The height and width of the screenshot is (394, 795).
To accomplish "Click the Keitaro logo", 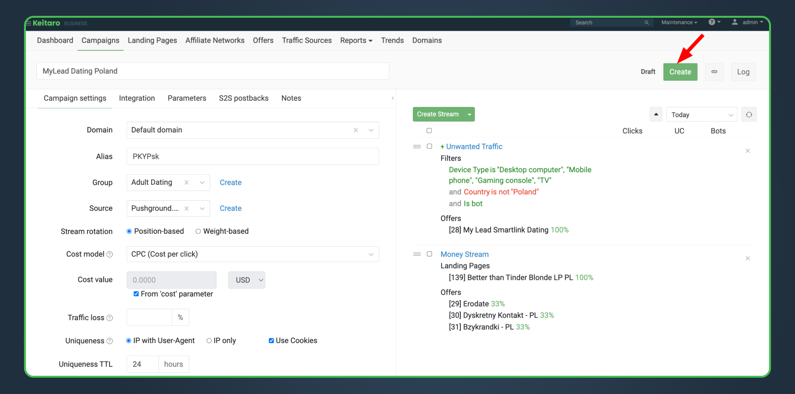I will coord(47,23).
